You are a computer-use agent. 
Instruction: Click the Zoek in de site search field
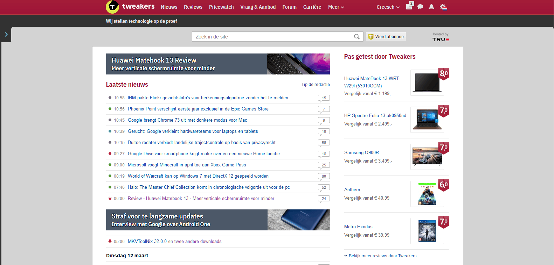(271, 37)
